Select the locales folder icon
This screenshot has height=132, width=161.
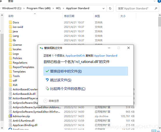[x=10, y=49]
